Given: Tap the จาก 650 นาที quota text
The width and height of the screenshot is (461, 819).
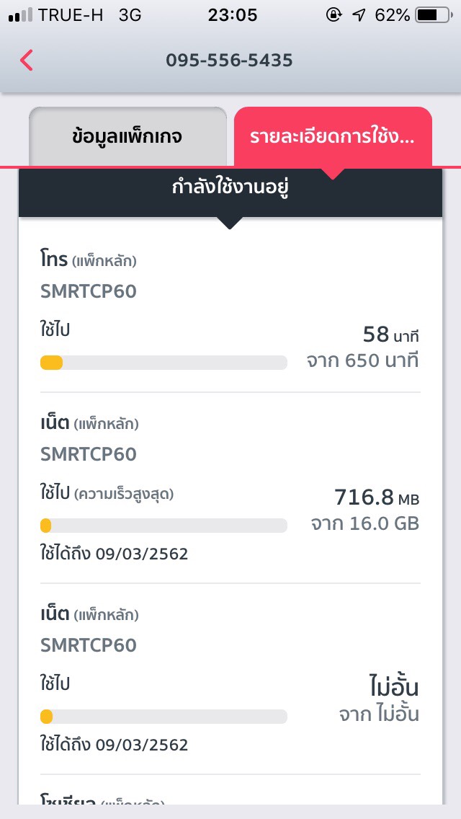Looking at the screenshot, I should (x=362, y=360).
